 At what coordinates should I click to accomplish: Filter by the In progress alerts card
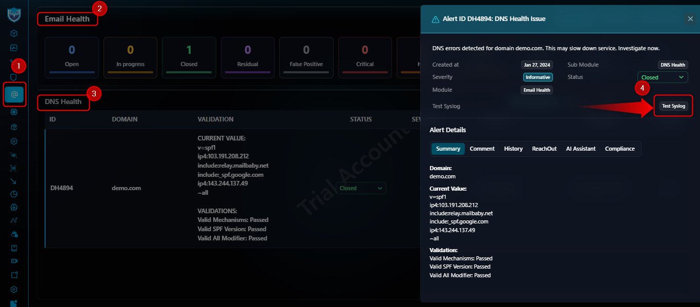(130, 57)
